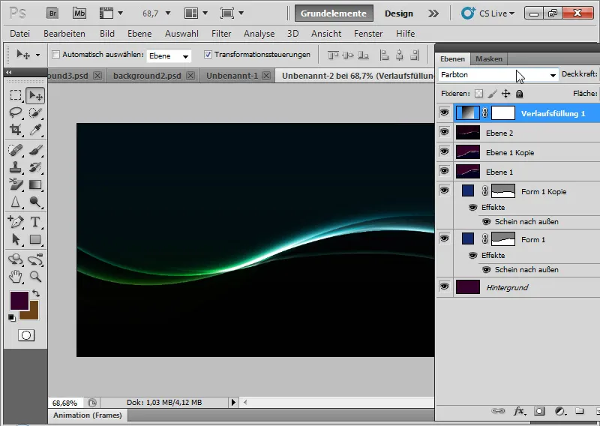This screenshot has height=426, width=600.
Task: Select the Type tool
Action: click(35, 221)
